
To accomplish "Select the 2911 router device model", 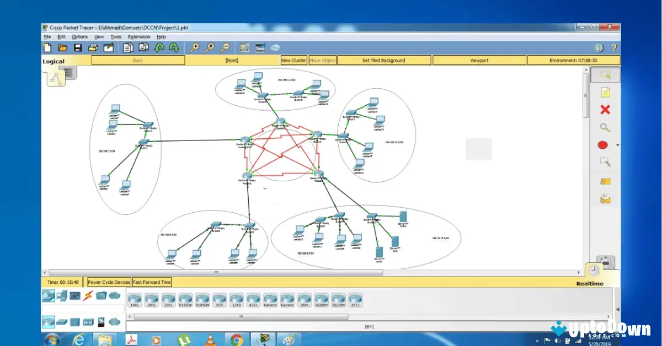I will (x=168, y=298).
